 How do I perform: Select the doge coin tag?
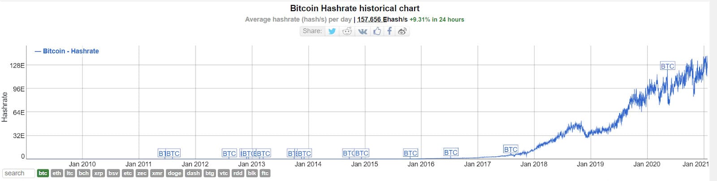174,173
